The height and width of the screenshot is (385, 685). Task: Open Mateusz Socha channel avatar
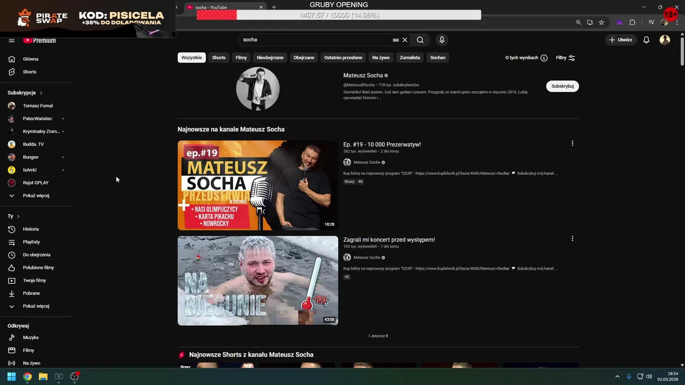point(258,89)
